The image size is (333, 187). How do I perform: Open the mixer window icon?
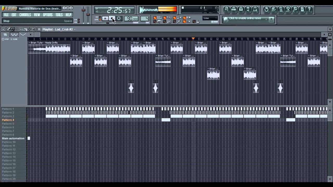tap(255, 10)
